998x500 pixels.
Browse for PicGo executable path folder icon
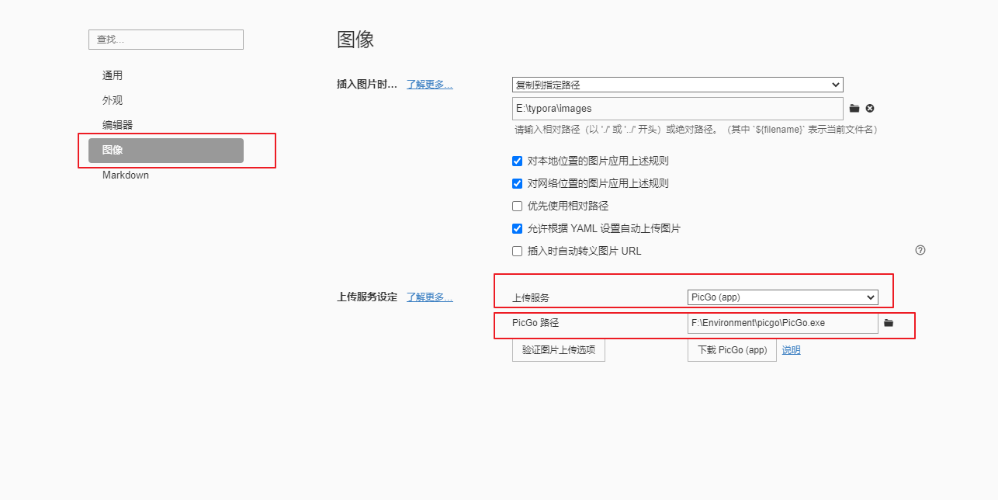click(x=889, y=323)
